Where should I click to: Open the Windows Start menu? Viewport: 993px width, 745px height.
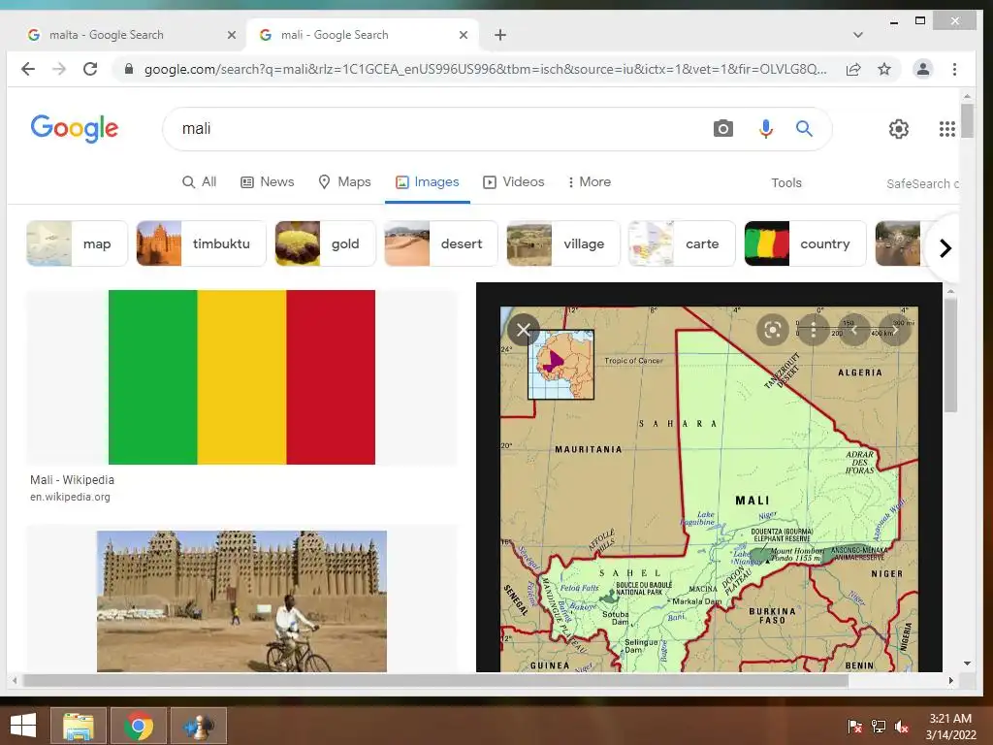pos(23,726)
